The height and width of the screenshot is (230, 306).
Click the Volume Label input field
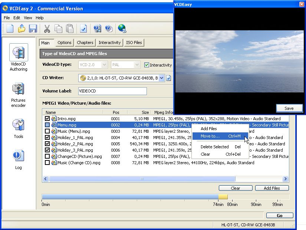pos(112,91)
